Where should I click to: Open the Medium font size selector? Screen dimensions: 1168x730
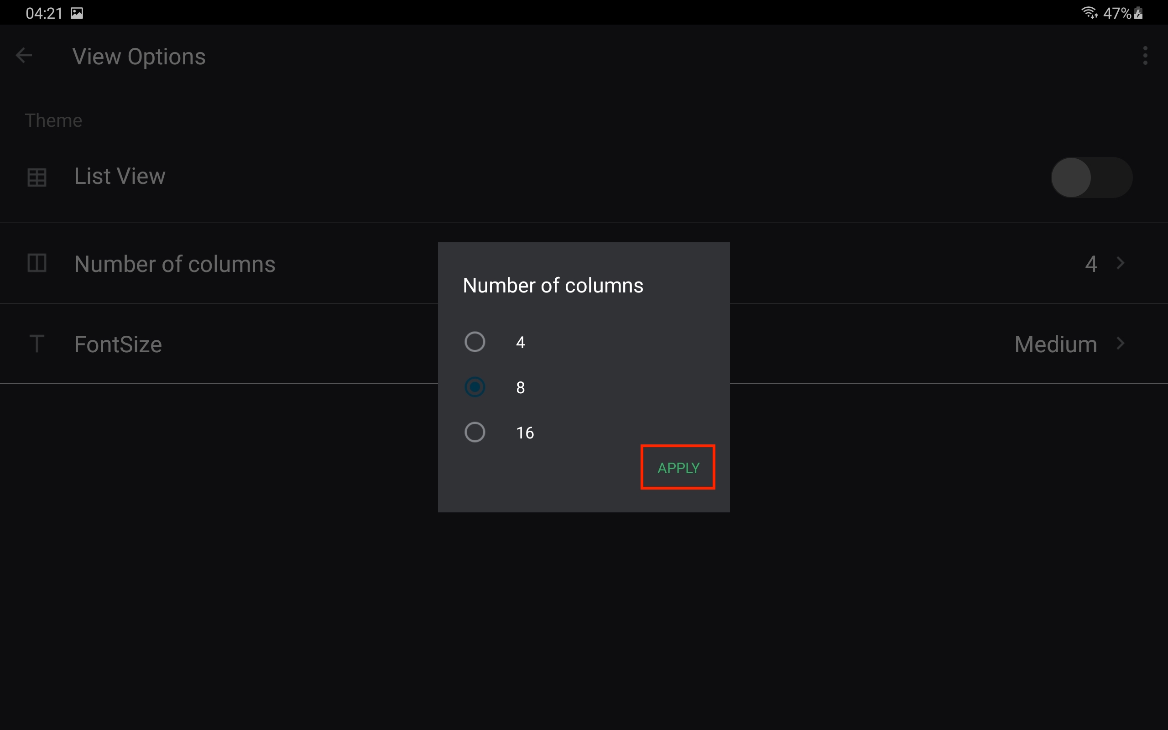(x=1056, y=344)
